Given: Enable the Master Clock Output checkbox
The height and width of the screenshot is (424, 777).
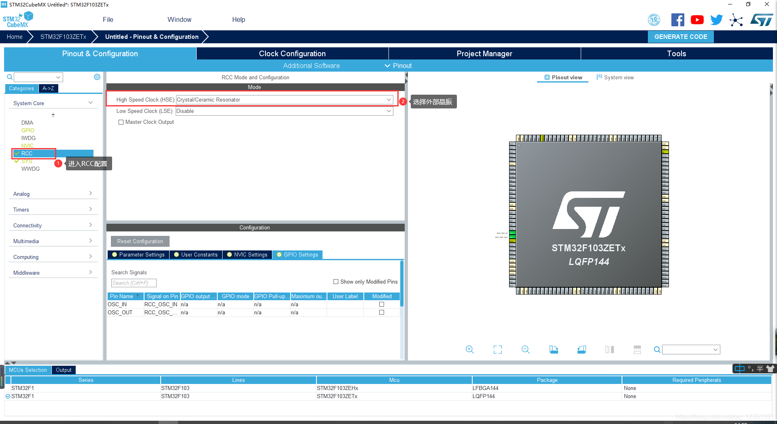Looking at the screenshot, I should pyautogui.click(x=121, y=122).
